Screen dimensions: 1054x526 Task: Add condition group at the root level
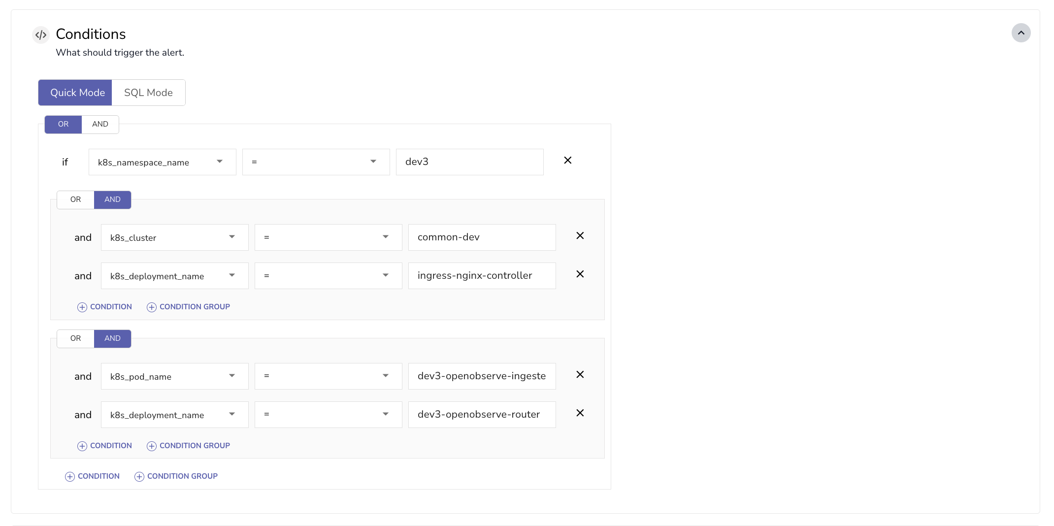[176, 476]
